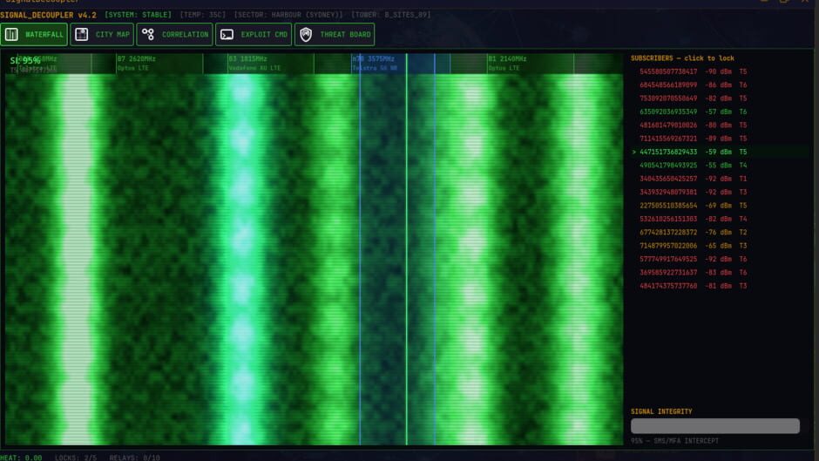The height and width of the screenshot is (461, 819).
Task: Lock subscriber 635092036935349
Action: [x=720, y=112]
